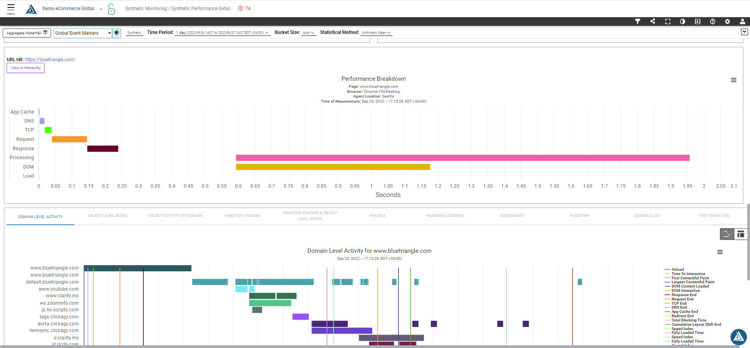The height and width of the screenshot is (348, 750).
Task: Click the unlocked padlock icon
Action: click(111, 9)
